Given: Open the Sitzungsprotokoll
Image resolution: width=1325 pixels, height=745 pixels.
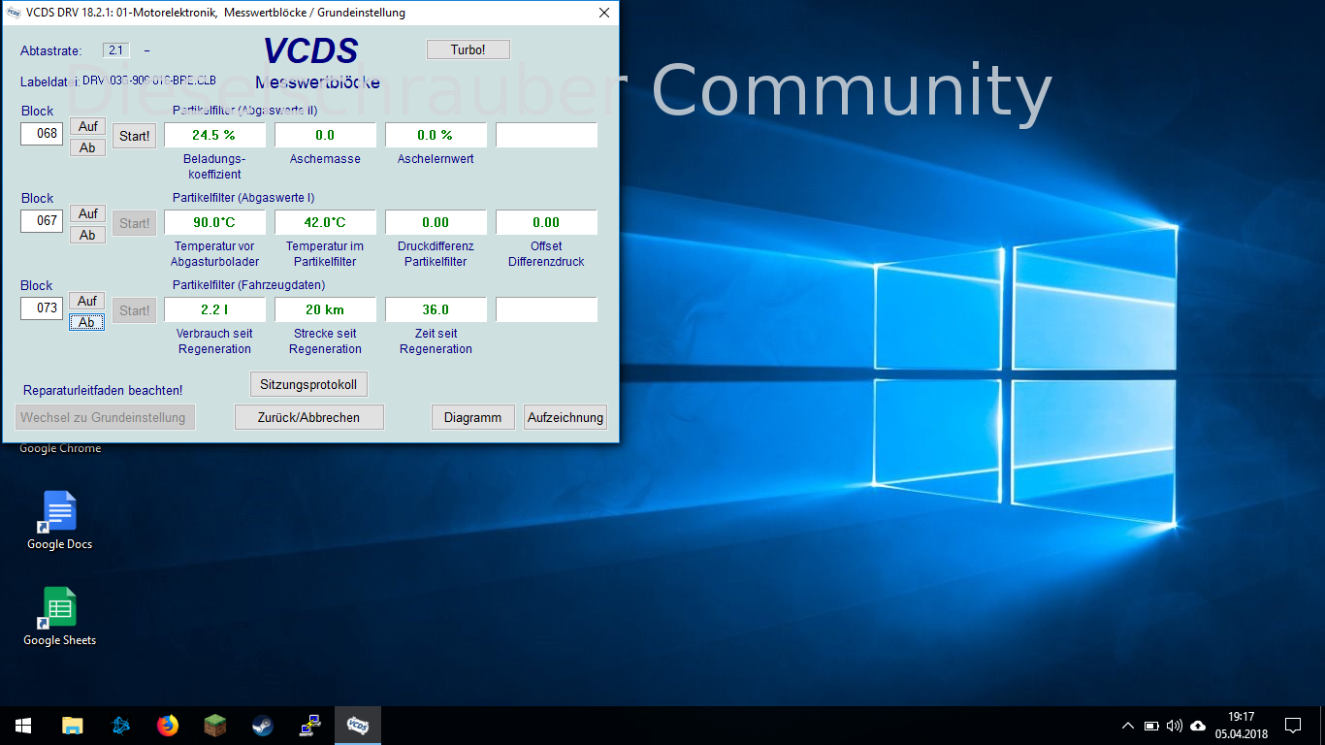Looking at the screenshot, I should click(x=308, y=384).
